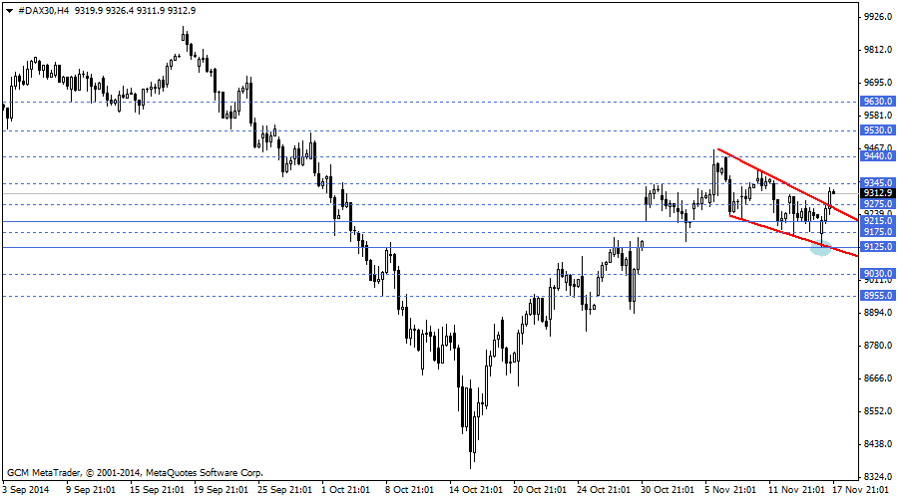This screenshot has height=498, width=898.
Task: Select the 9345.0 horizontal level label
Action: pos(878,183)
